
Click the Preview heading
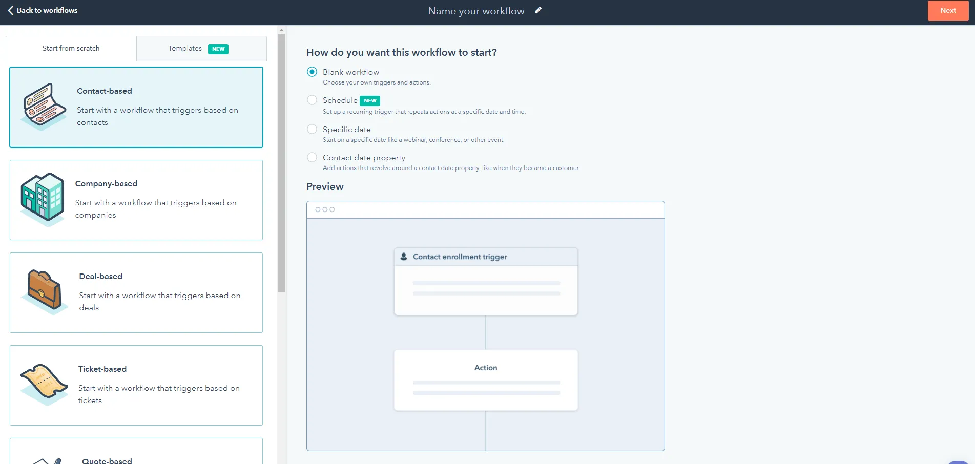[325, 186]
